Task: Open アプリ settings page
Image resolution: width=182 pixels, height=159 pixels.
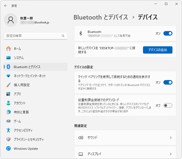Action: [x=36, y=94]
